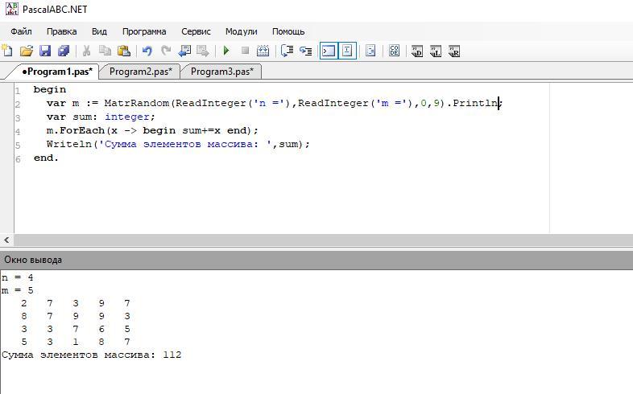Click 'integer' type in line 3
633x394 pixels.
[x=126, y=117]
